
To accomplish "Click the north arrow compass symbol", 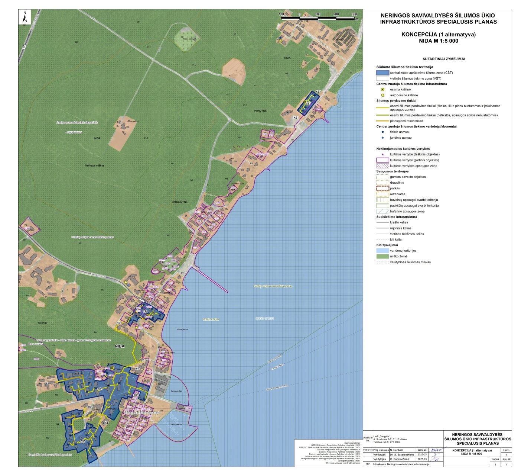I will pyautogui.click(x=25, y=17).
